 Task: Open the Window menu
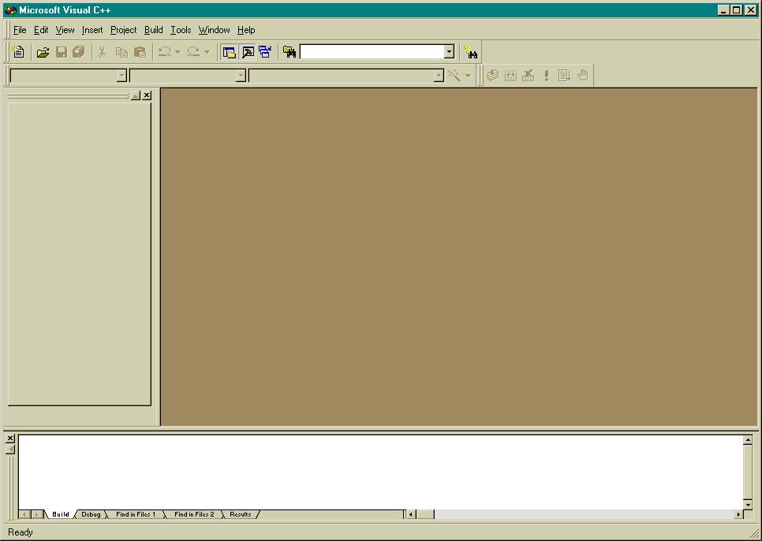point(215,30)
